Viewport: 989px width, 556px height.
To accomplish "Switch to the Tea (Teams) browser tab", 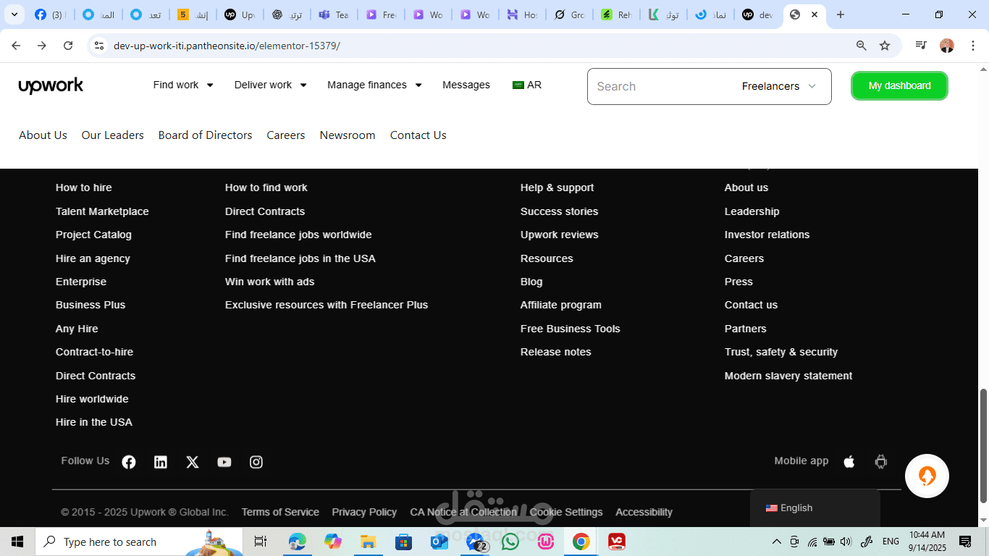I will click(334, 14).
